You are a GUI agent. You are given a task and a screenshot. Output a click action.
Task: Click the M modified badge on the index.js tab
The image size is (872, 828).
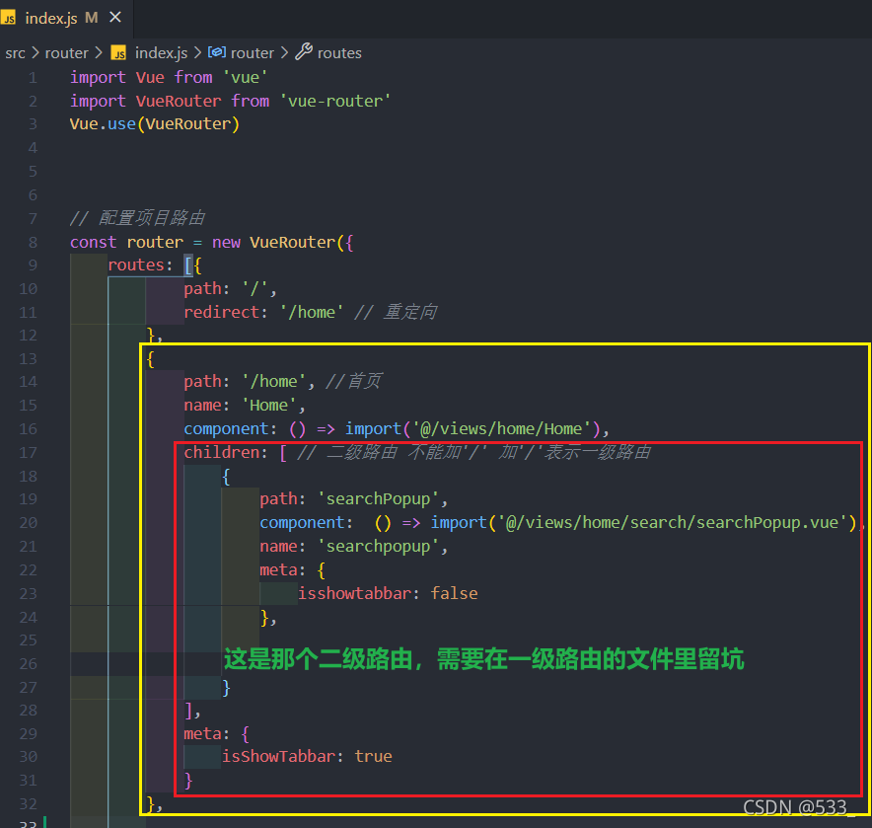[90, 17]
